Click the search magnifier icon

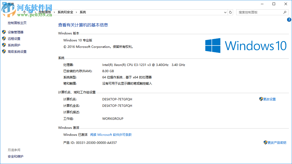point(285,12)
